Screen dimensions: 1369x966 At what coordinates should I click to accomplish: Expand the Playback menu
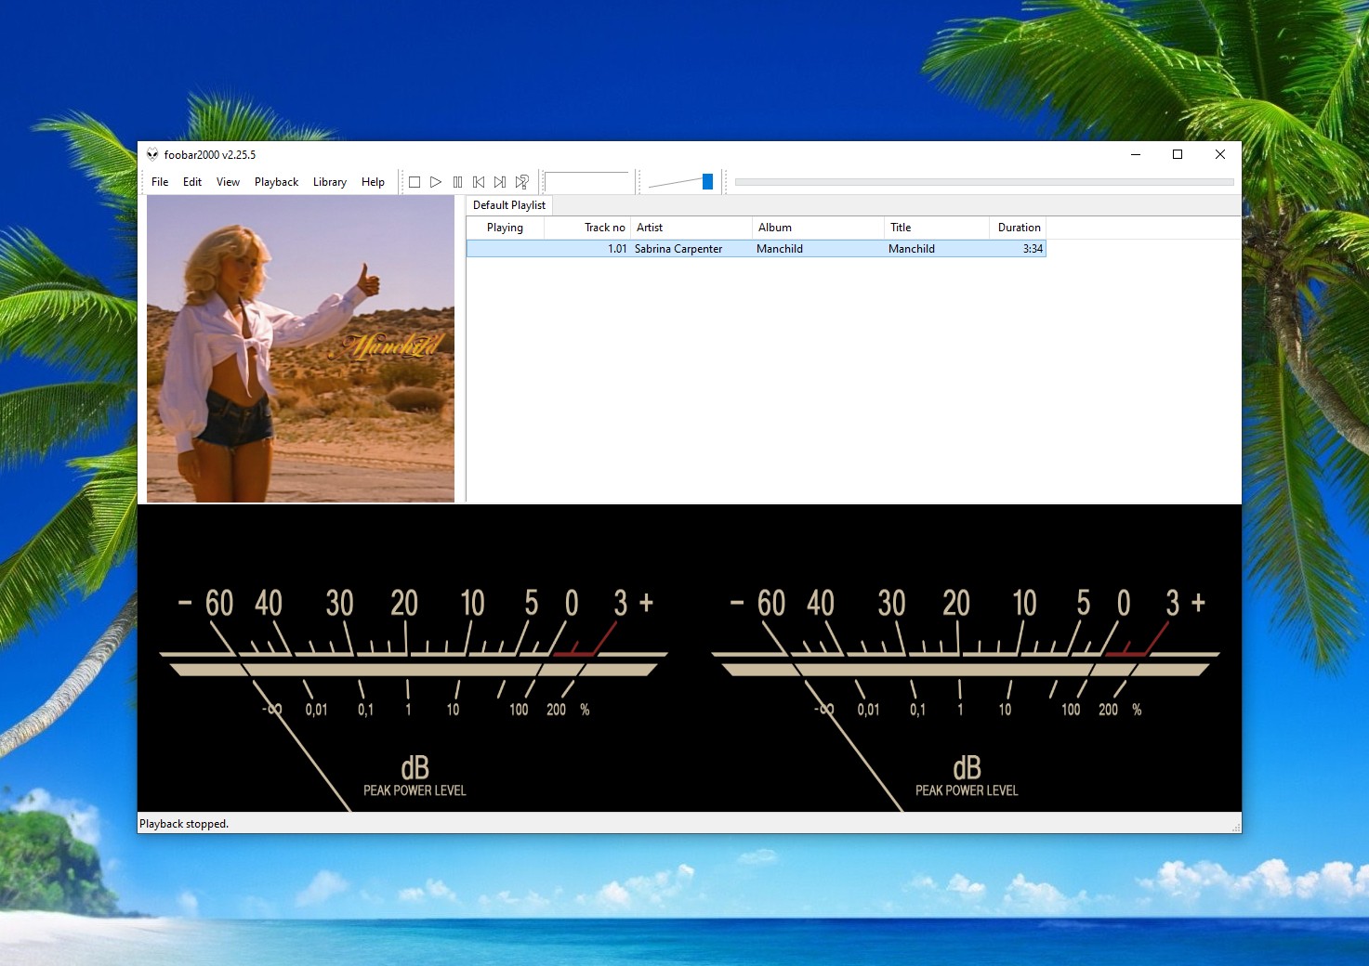point(276,182)
